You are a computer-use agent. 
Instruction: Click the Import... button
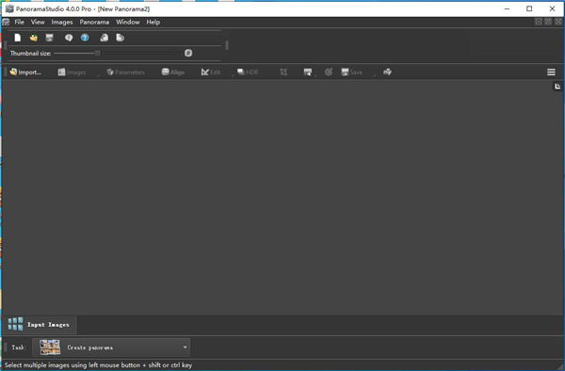pos(25,73)
